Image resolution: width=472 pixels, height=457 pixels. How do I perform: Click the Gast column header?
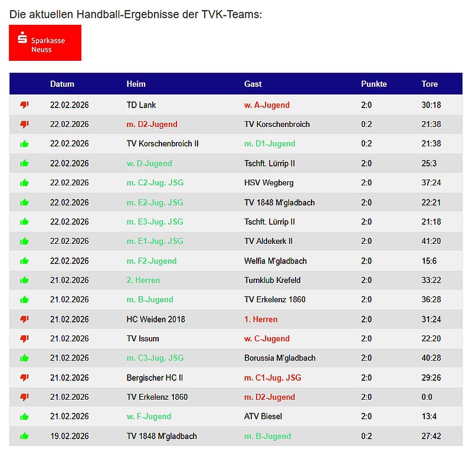click(253, 84)
